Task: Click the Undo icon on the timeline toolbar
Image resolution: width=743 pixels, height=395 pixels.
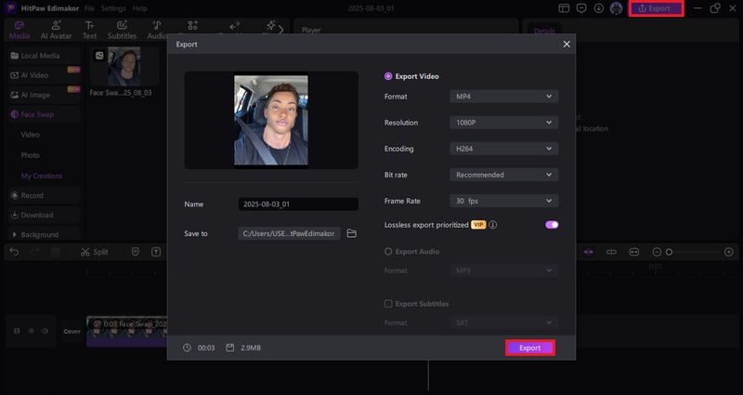Action: tap(14, 252)
